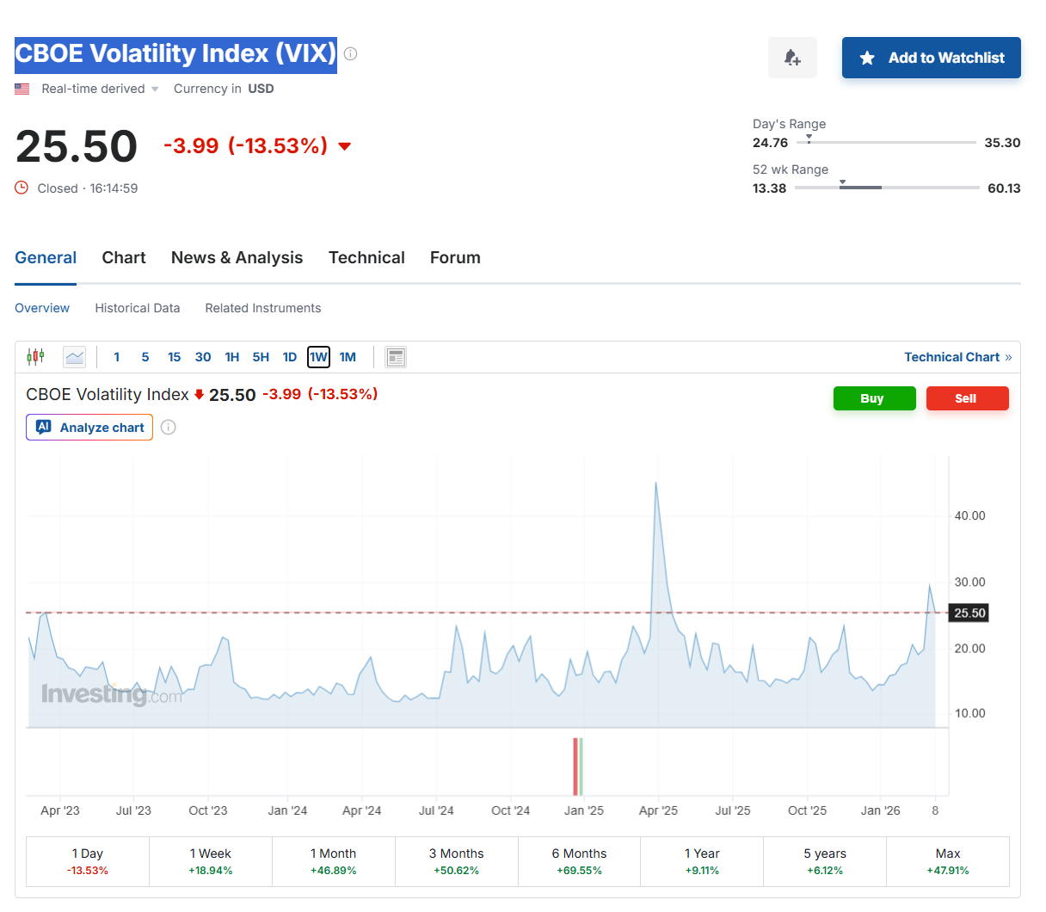The width and height of the screenshot is (1046, 912).
Task: Set chart interval to 5 minutes
Action: tap(145, 357)
